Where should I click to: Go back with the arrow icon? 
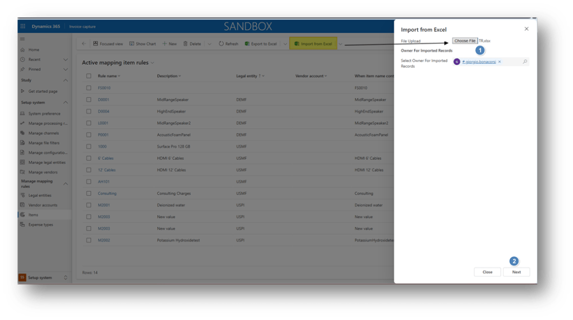[x=84, y=44]
